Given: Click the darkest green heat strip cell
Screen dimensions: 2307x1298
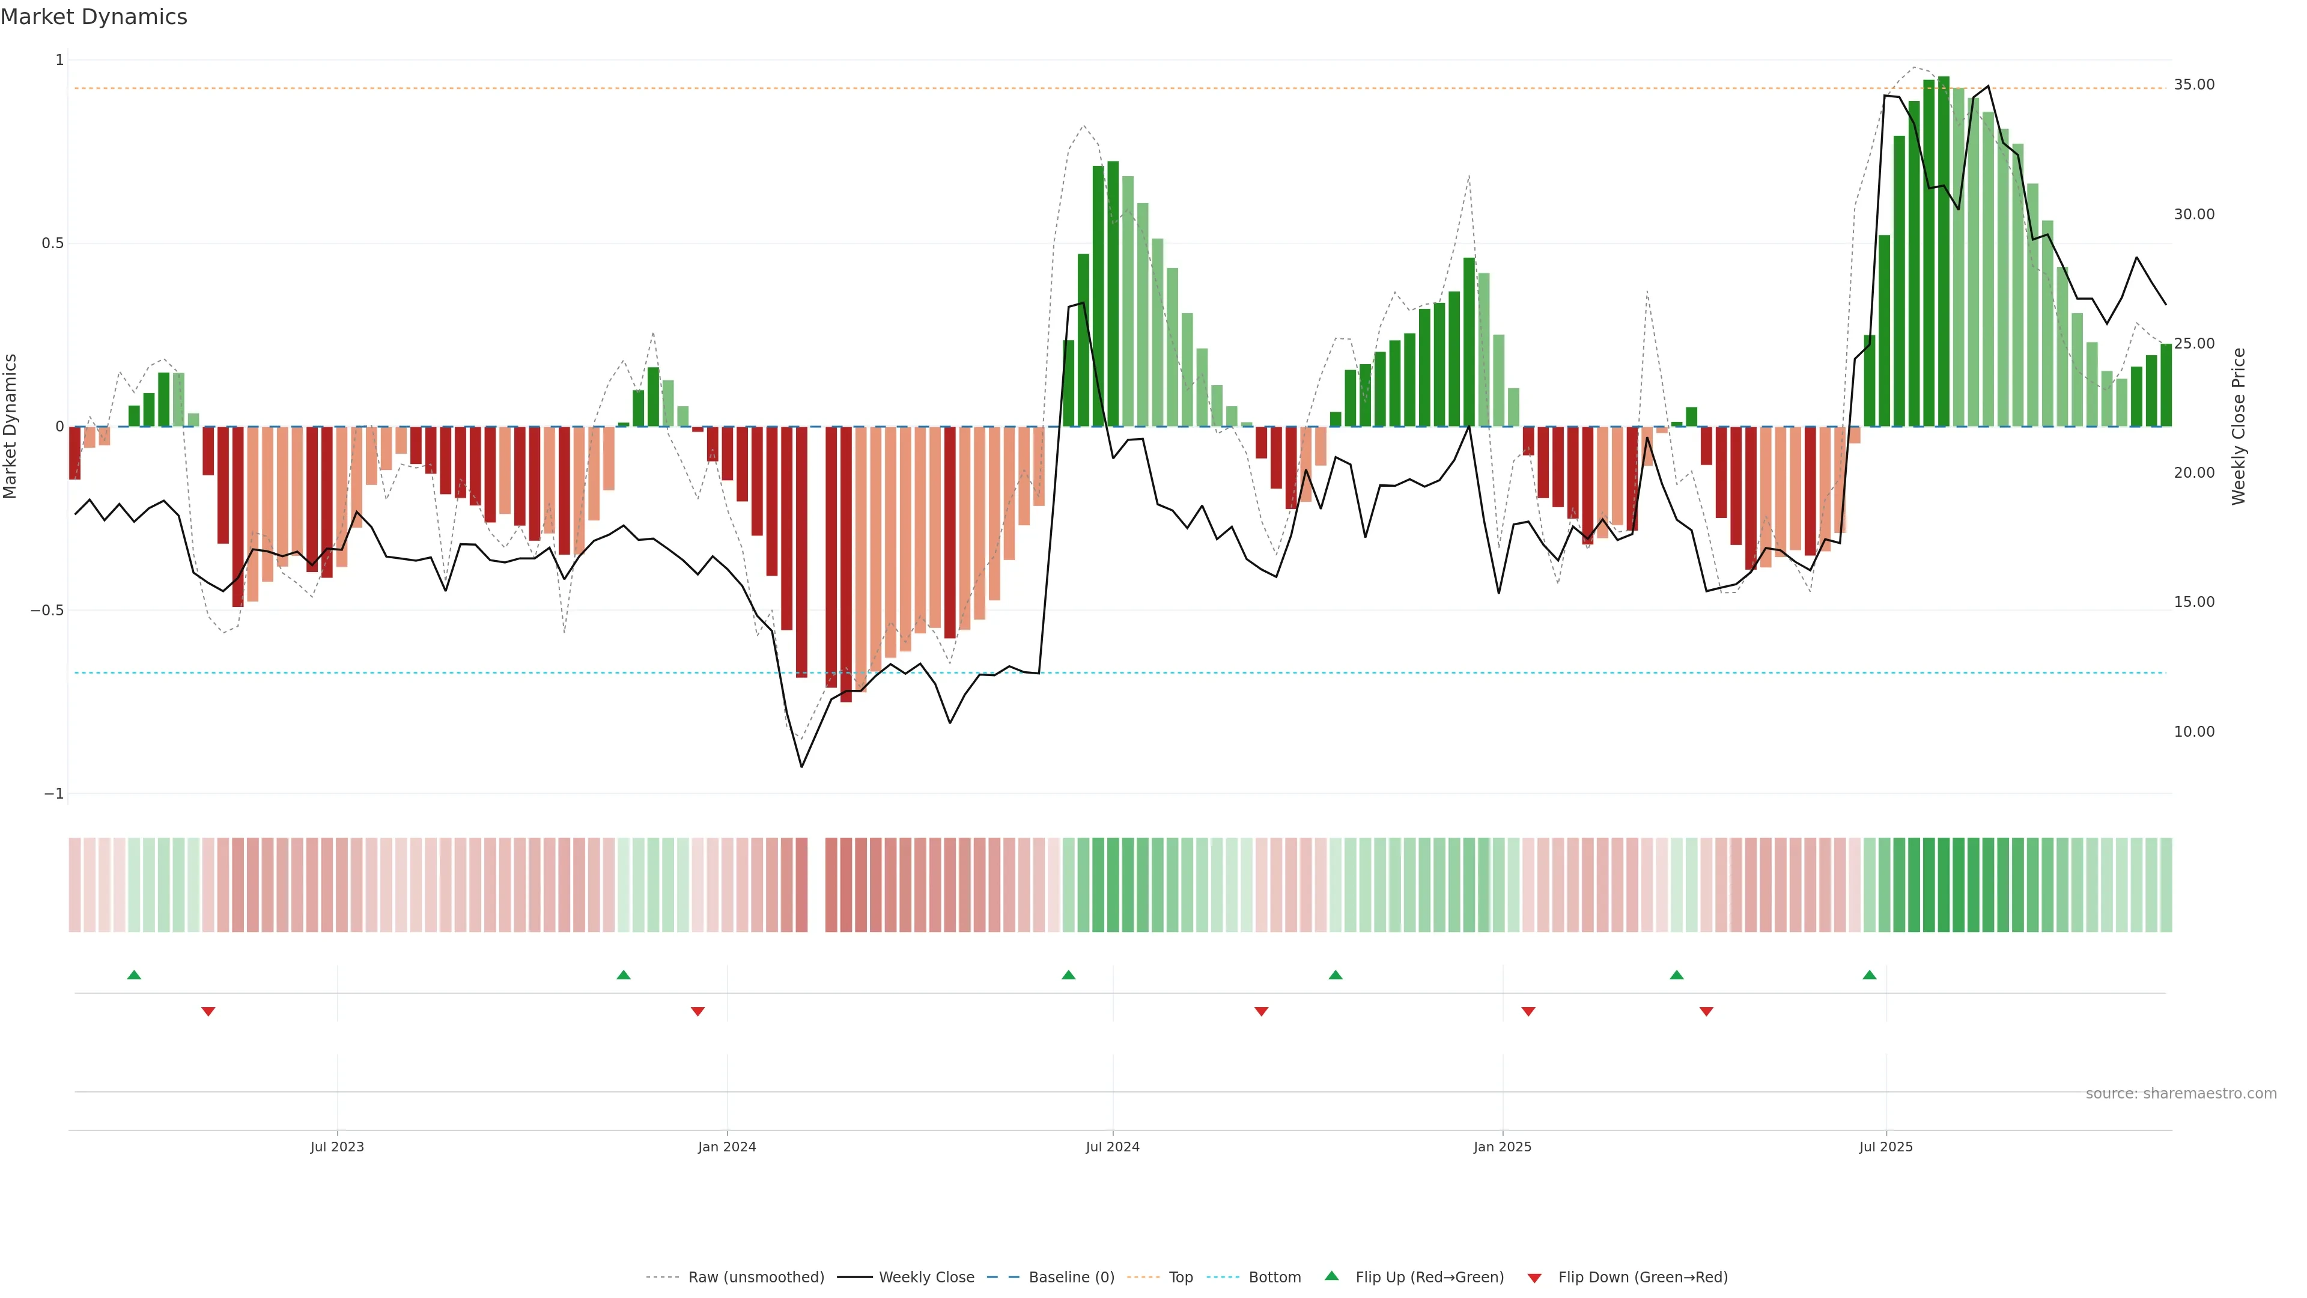Looking at the screenshot, I should [x=1944, y=885].
